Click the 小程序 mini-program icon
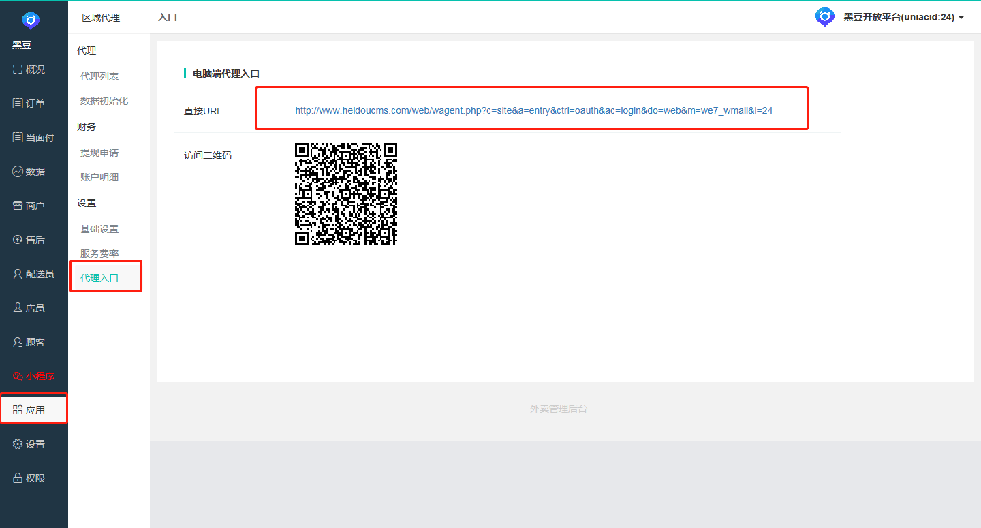Viewport: 981px width, 528px height. click(x=18, y=376)
